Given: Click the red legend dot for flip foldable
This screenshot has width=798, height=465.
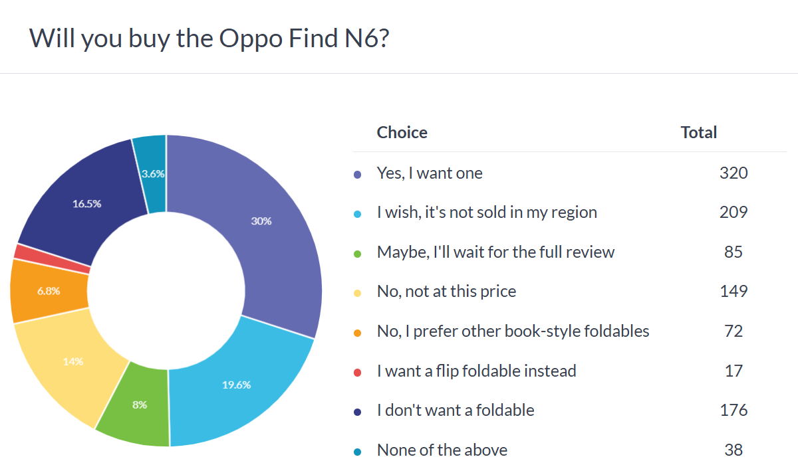Looking at the screenshot, I should coord(358,372).
